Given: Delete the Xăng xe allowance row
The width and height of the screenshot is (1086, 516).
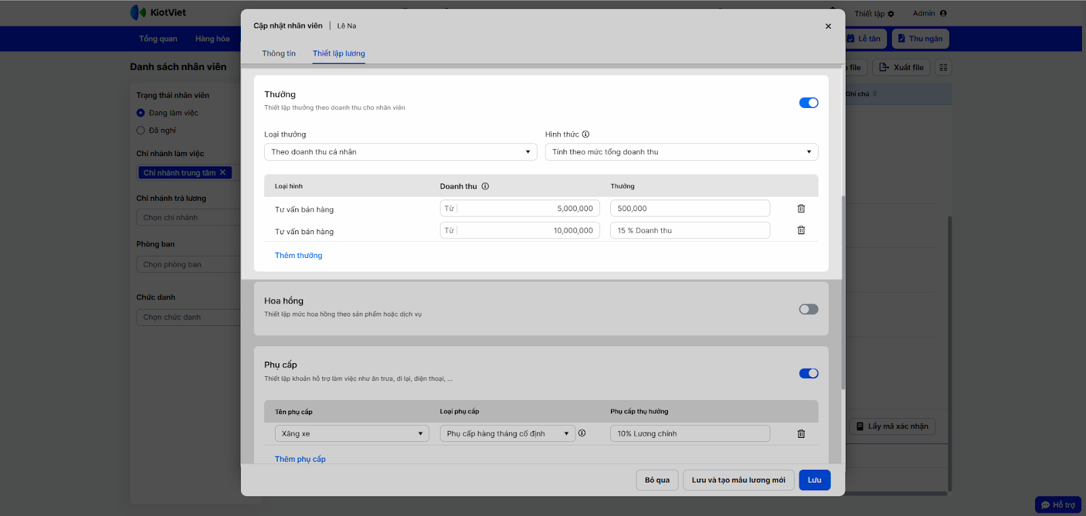Looking at the screenshot, I should point(801,433).
